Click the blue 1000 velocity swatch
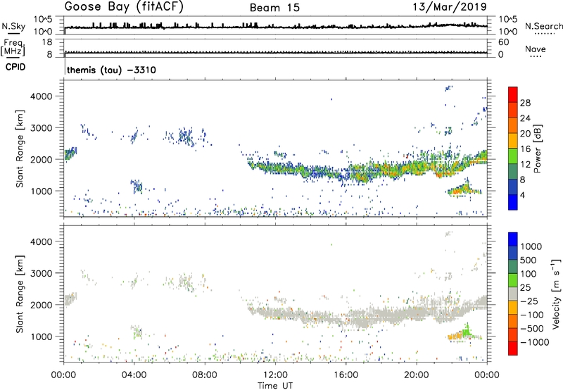Viewport: 563px width, 390px height. (513, 239)
